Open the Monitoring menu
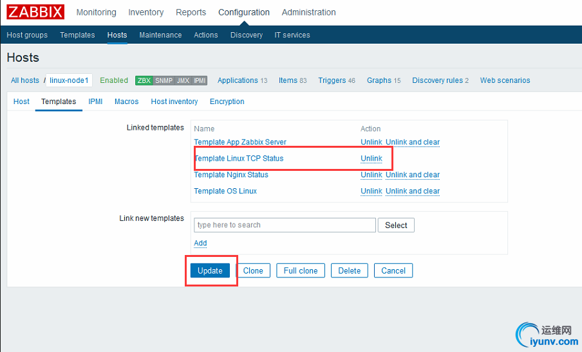 (96, 12)
